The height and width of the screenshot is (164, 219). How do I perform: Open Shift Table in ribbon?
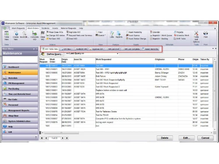[x=180, y=39]
